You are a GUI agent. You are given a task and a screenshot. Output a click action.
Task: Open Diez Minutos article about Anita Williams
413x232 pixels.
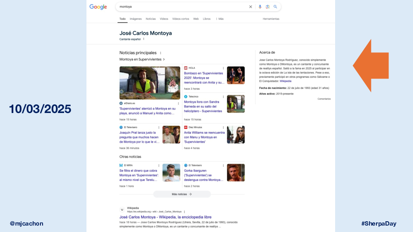pyautogui.click(x=204, y=137)
